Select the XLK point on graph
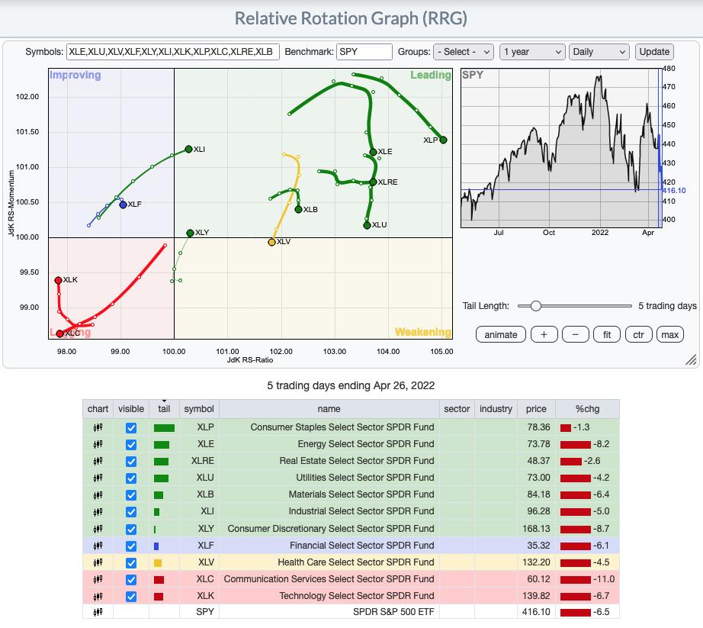The height and width of the screenshot is (628, 703). coord(58,280)
